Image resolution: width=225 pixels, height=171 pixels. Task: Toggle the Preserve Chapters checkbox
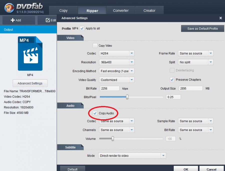coord(172,79)
